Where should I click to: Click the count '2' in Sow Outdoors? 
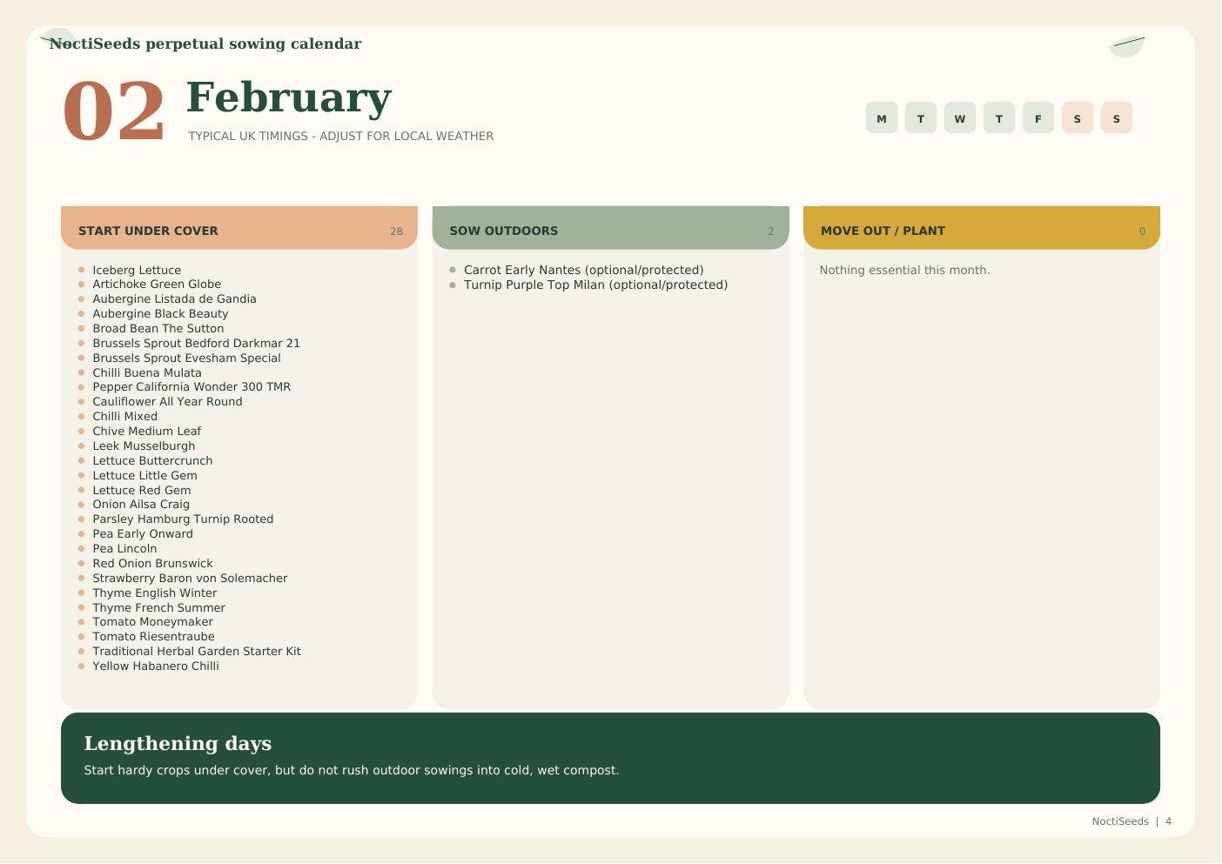770,231
